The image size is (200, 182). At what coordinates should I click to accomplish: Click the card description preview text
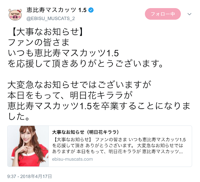(x=119, y=146)
